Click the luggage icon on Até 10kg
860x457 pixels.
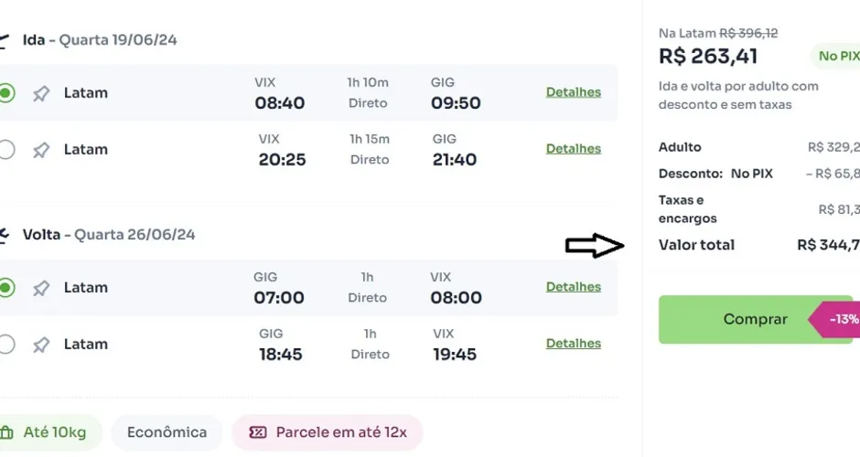(x=6, y=432)
